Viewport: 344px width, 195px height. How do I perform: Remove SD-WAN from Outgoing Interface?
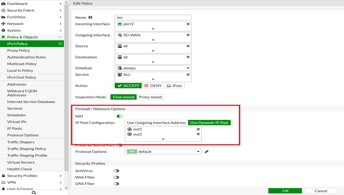[x=188, y=35]
